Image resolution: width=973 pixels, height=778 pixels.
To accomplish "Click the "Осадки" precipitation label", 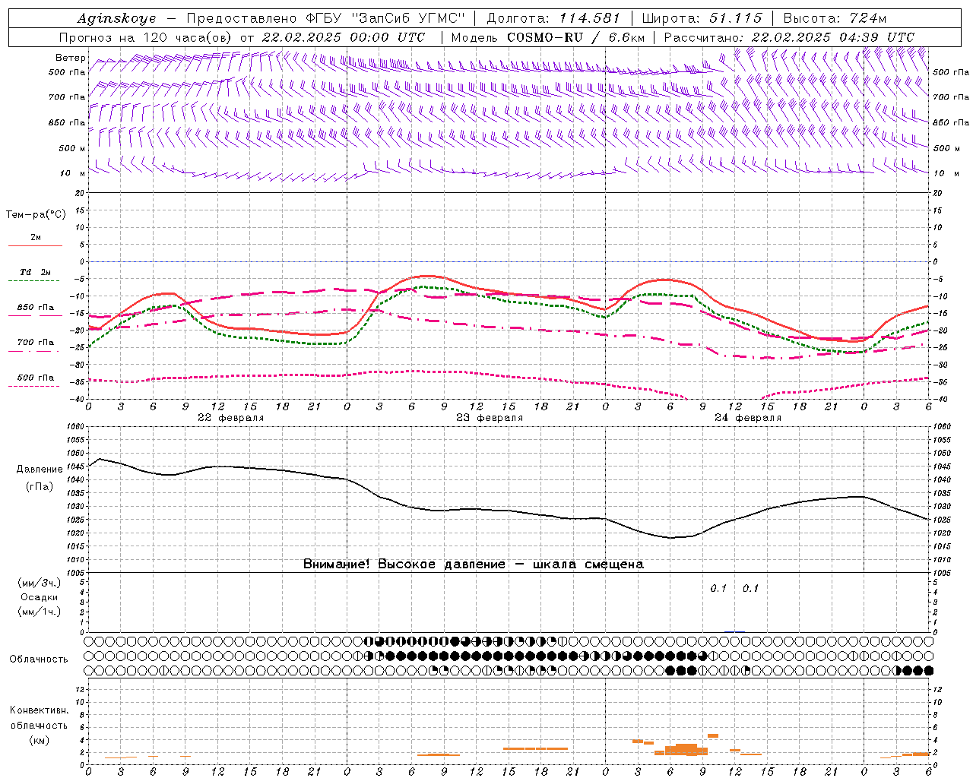I will pyautogui.click(x=39, y=597).
